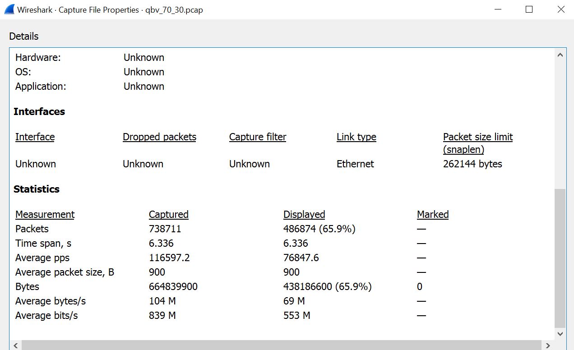Image resolution: width=574 pixels, height=350 pixels.
Task: Click the Displayed column header
Action: pyautogui.click(x=304, y=214)
